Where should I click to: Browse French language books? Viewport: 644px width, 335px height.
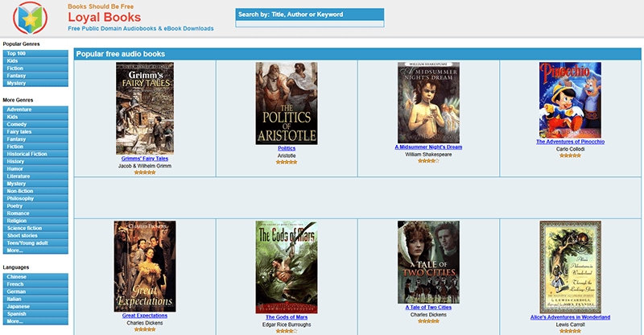[x=35, y=284]
